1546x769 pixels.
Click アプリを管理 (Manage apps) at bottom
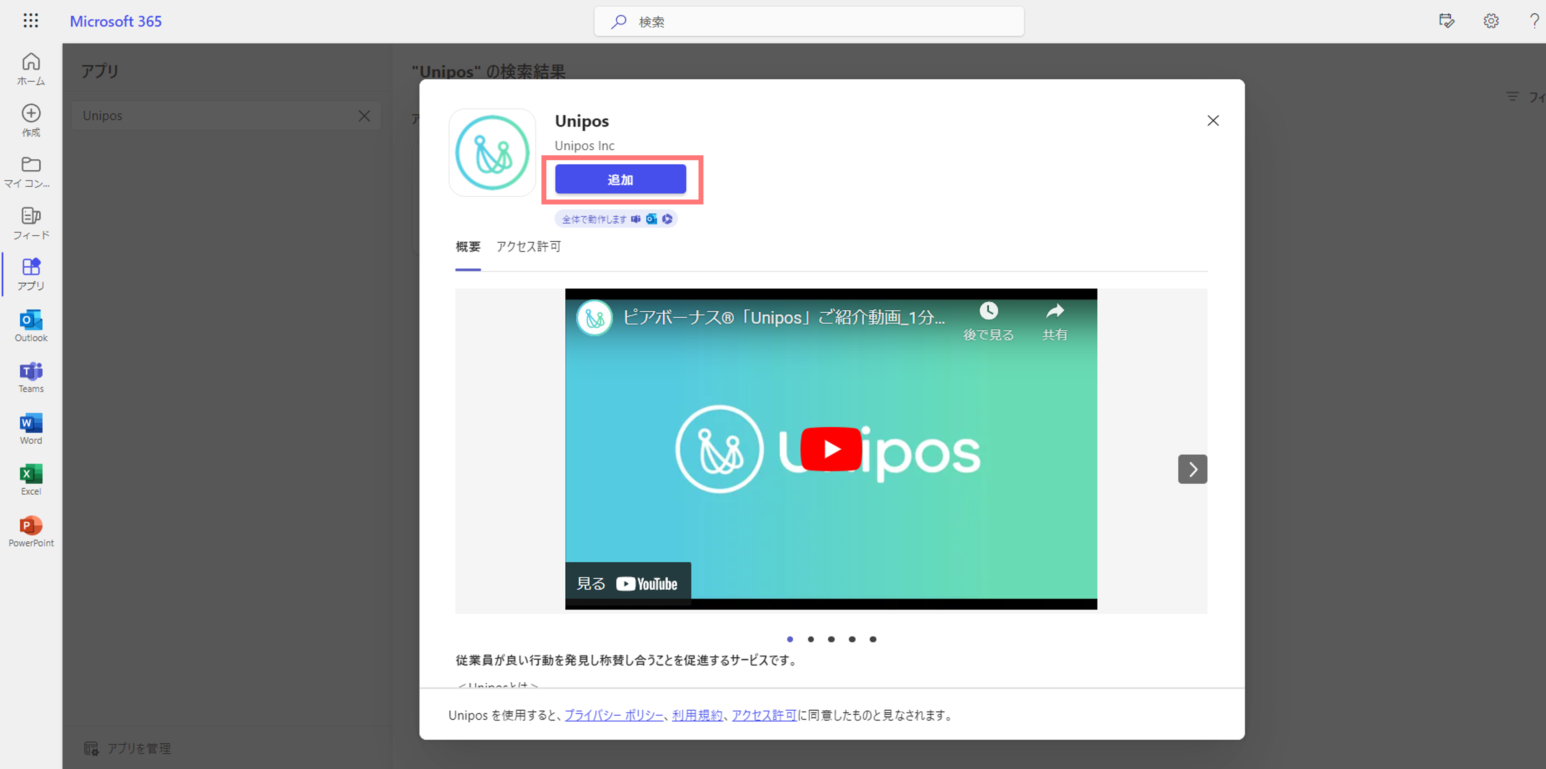point(127,748)
